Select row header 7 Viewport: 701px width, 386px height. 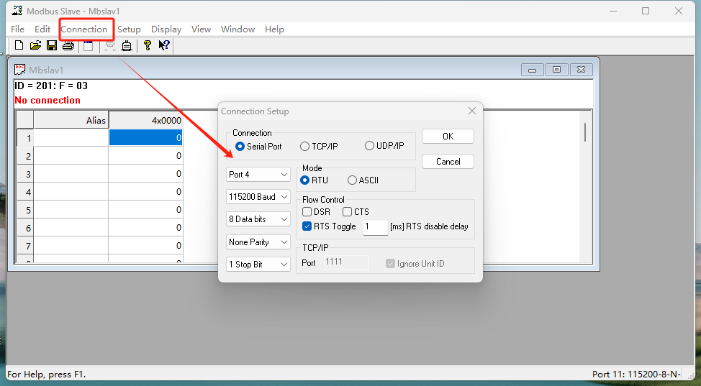pyautogui.click(x=25, y=246)
